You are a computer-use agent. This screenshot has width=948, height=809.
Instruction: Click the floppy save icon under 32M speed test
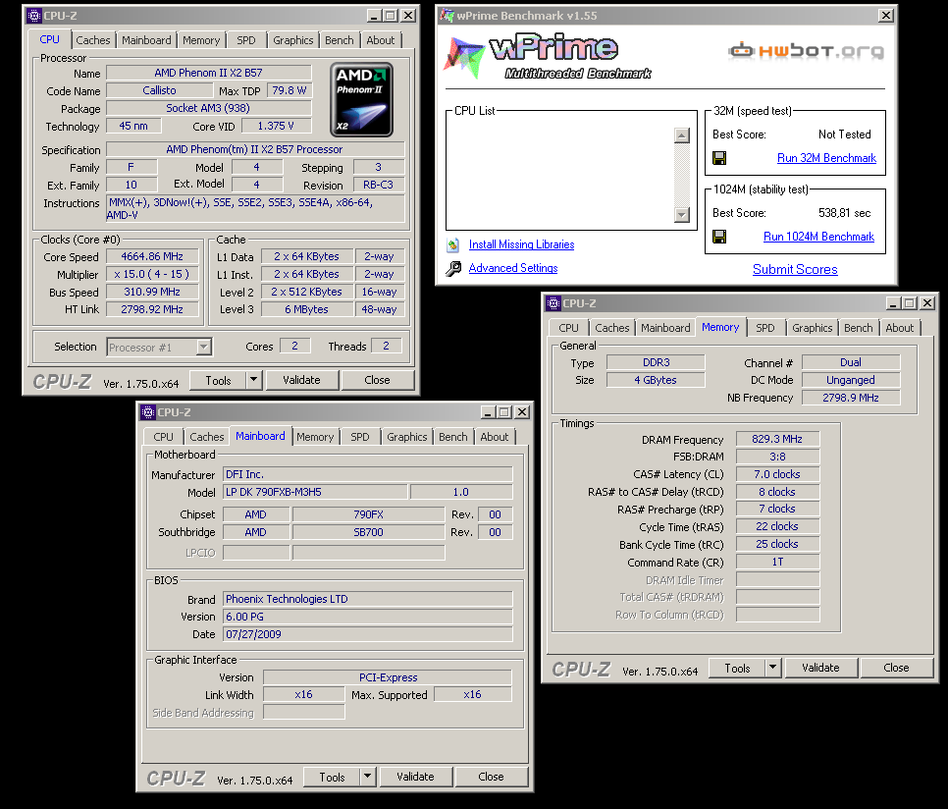719,158
